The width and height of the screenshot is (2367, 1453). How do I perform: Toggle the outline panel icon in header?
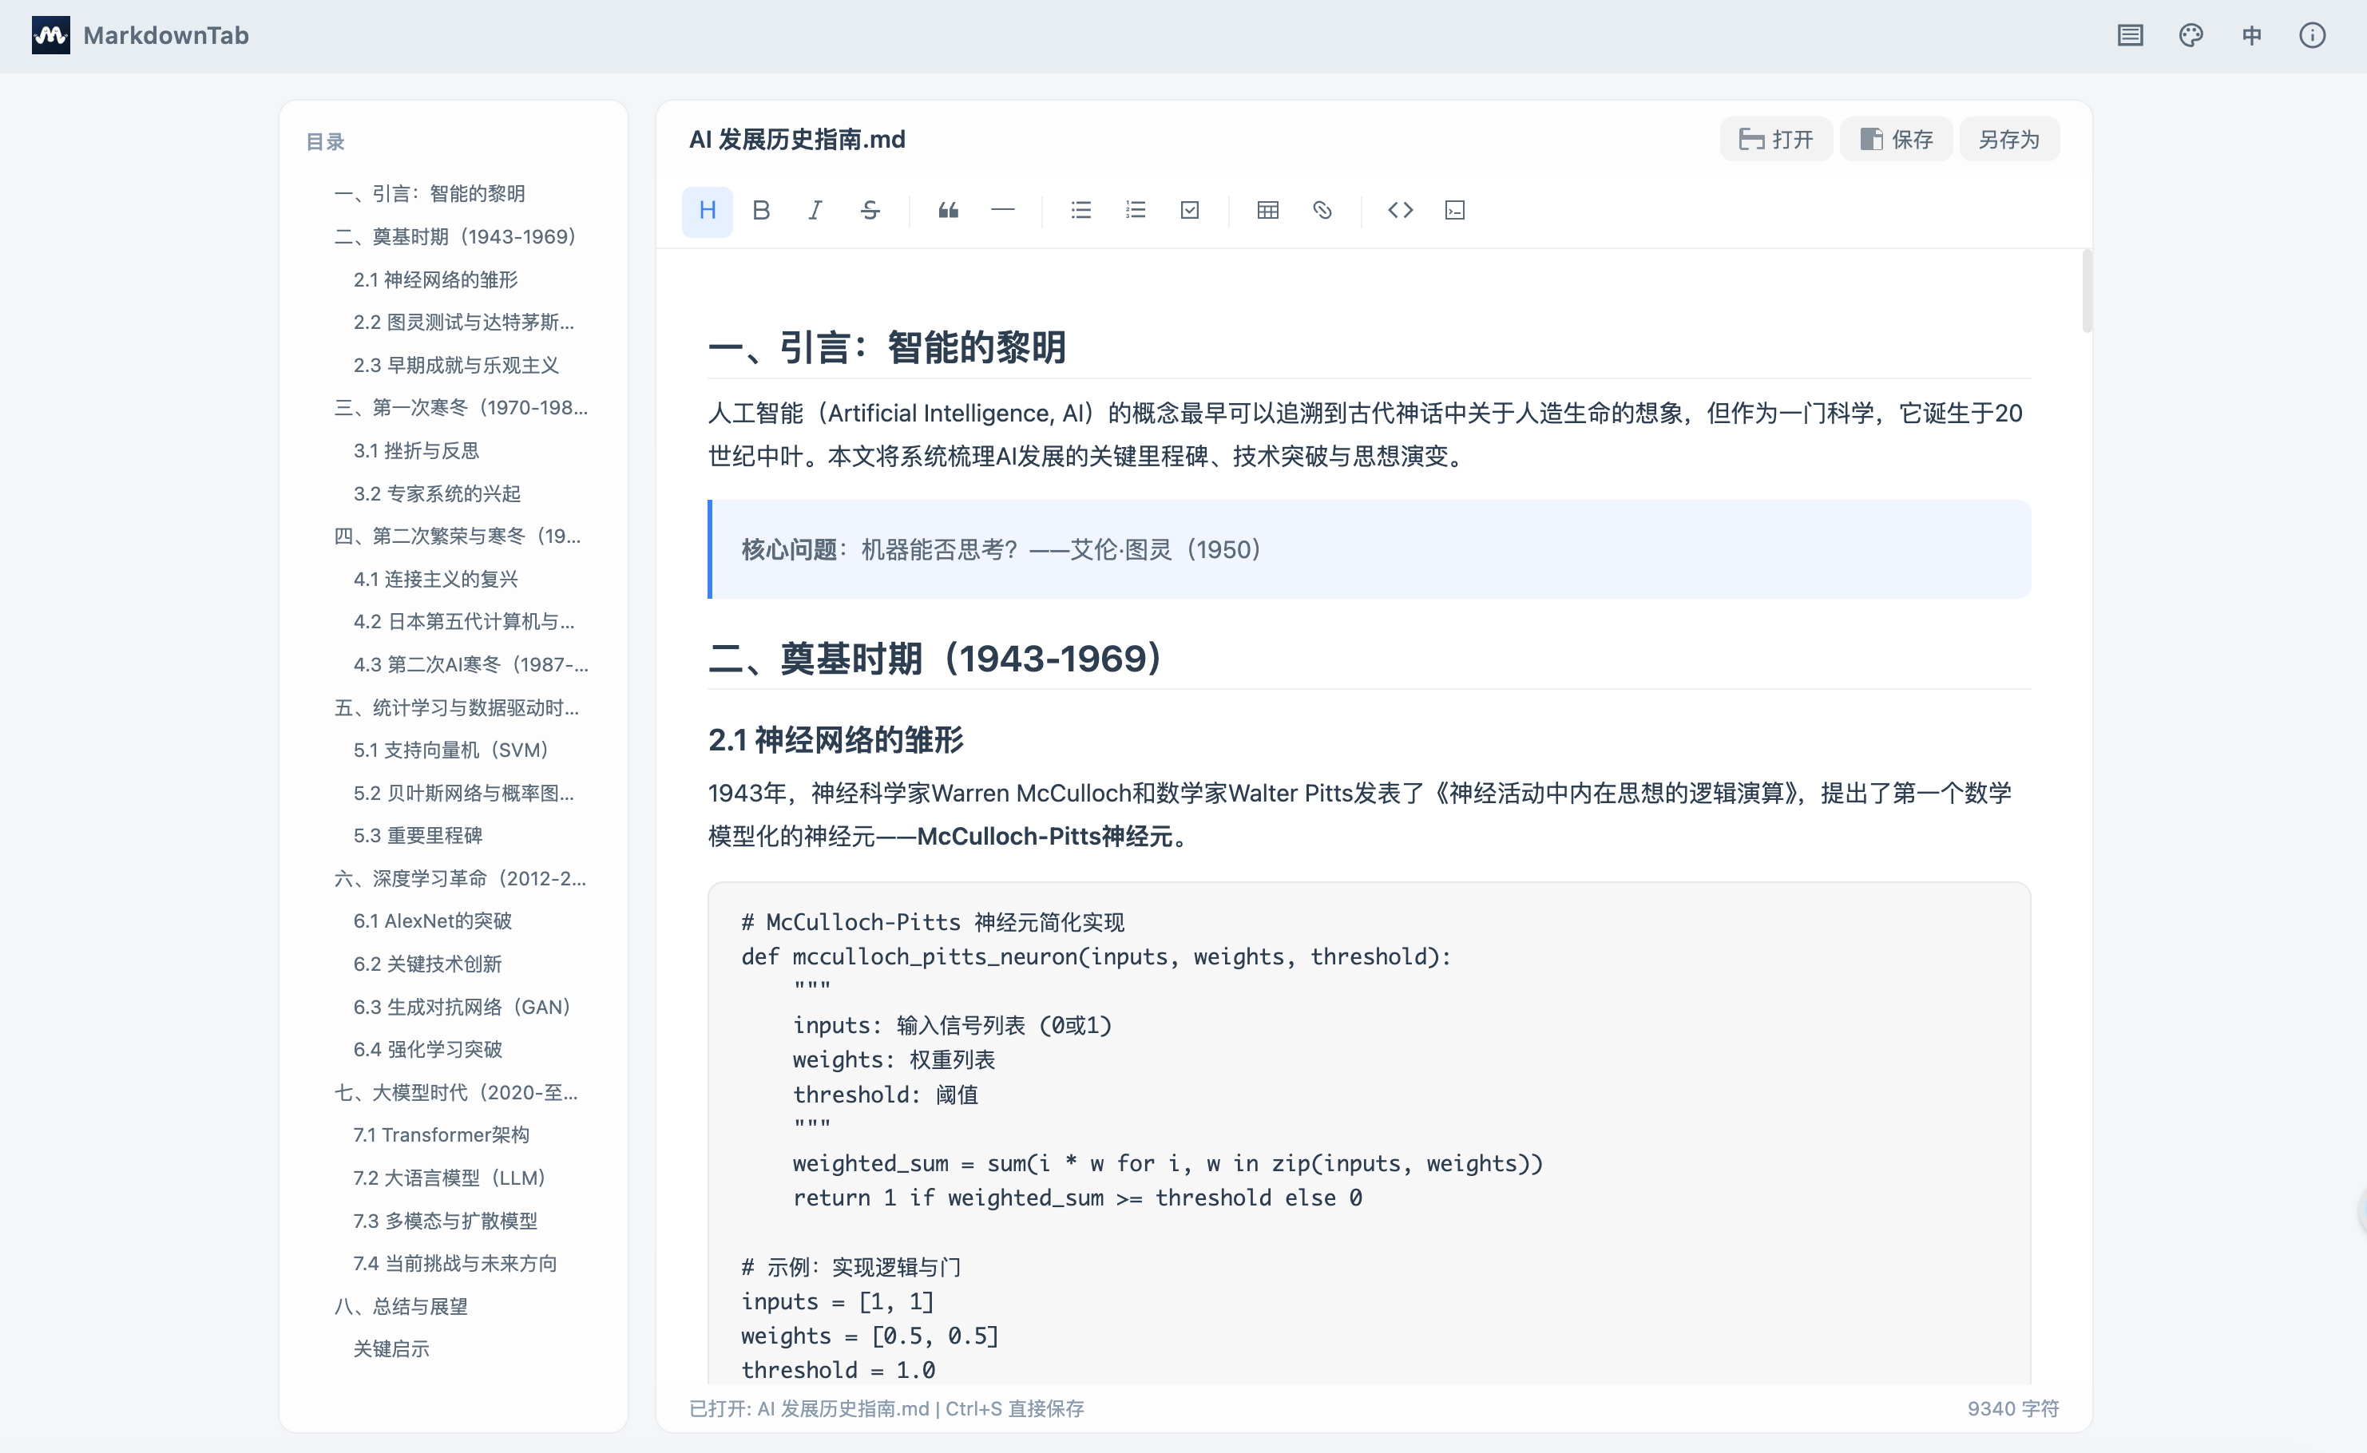point(2130,36)
